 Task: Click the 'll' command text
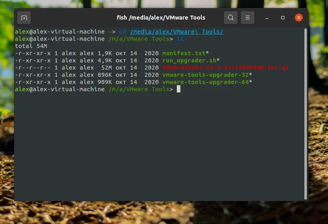click(180, 39)
